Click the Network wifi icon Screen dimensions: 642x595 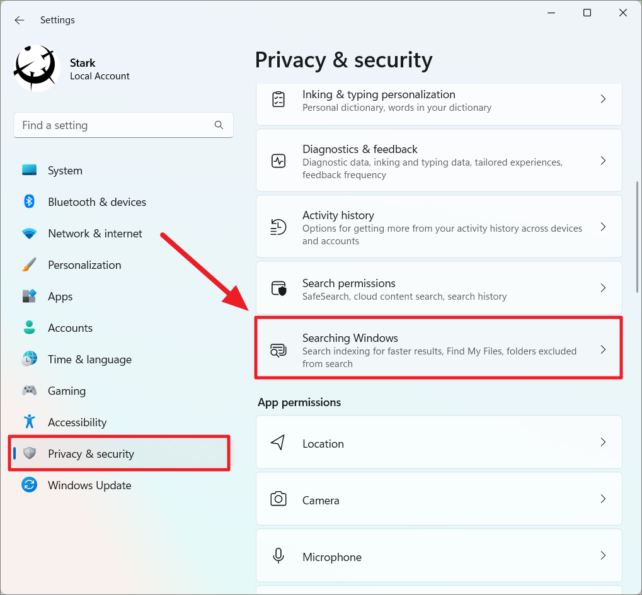29,233
